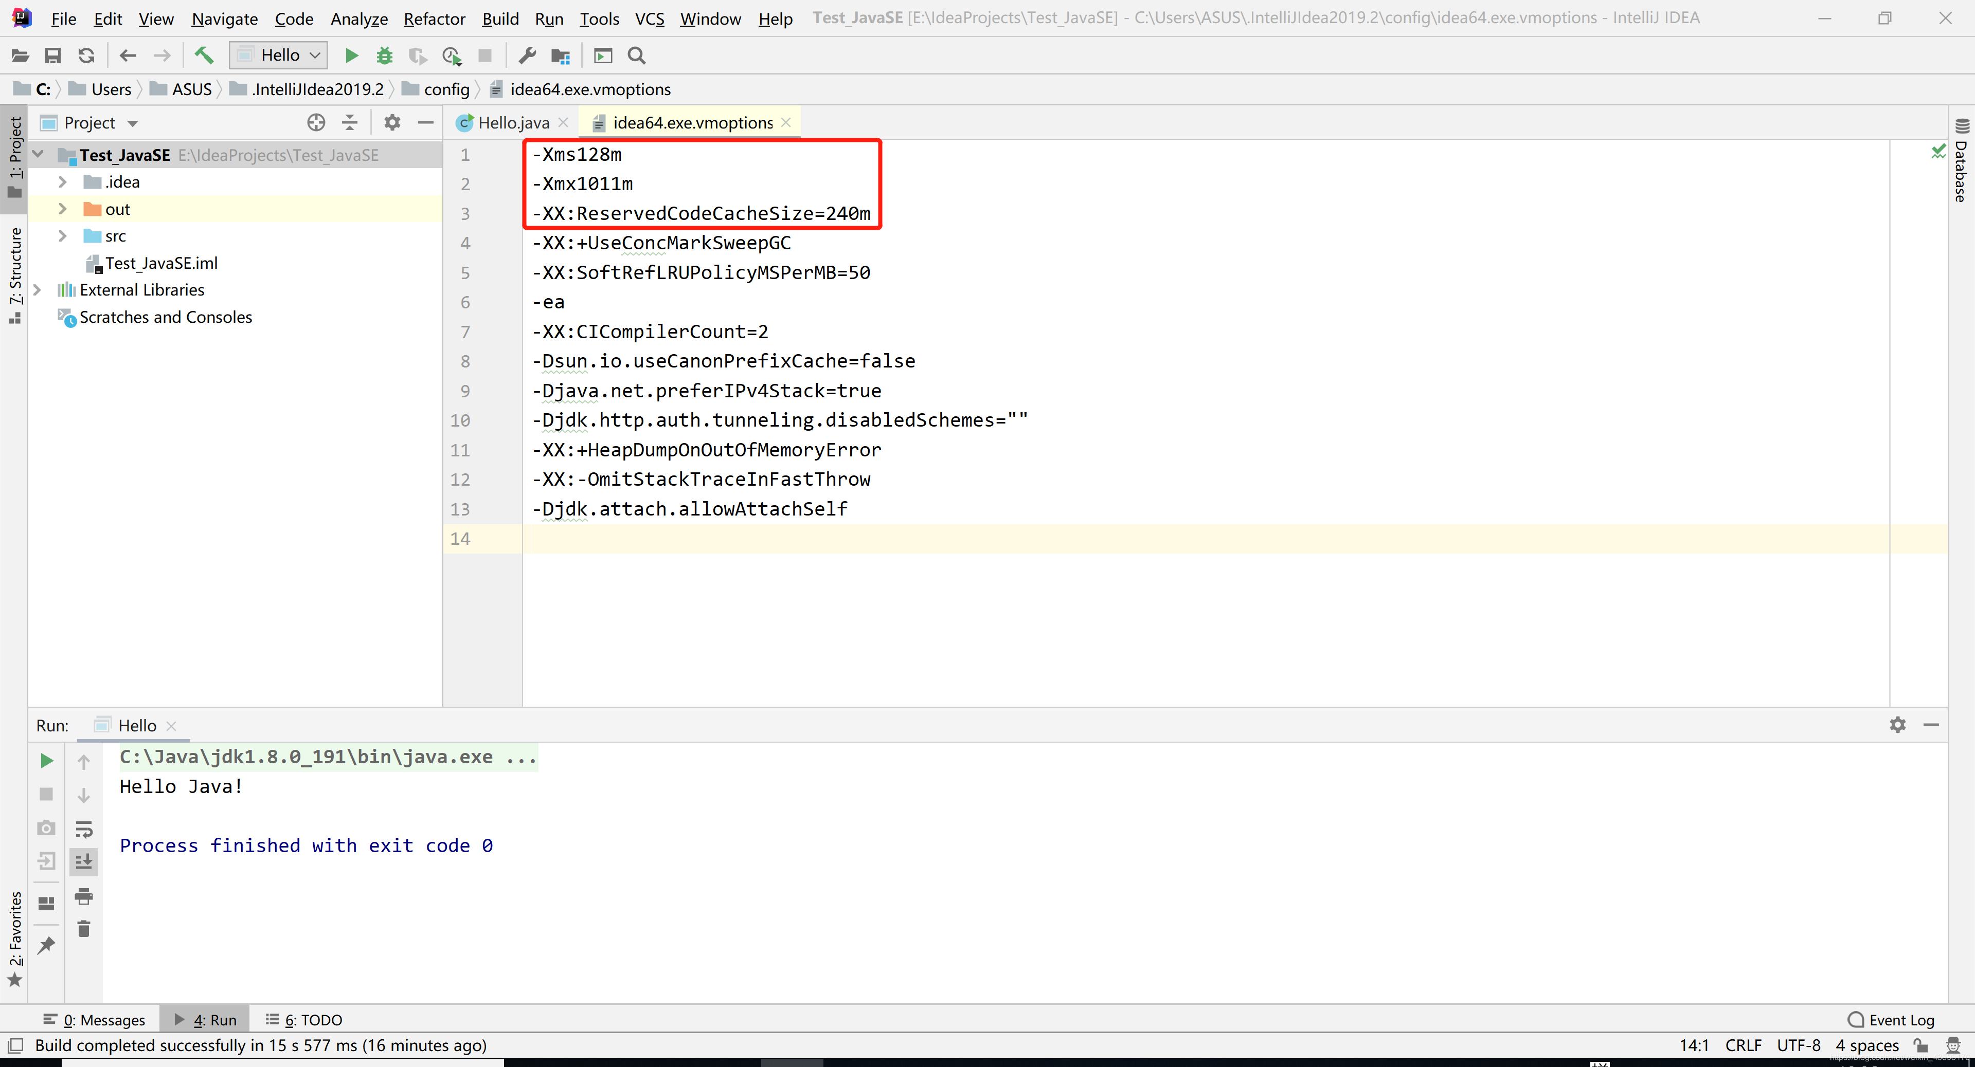Viewport: 1975px width, 1067px height.
Task: Rerun Hello in Run panel
Action: coord(46,761)
